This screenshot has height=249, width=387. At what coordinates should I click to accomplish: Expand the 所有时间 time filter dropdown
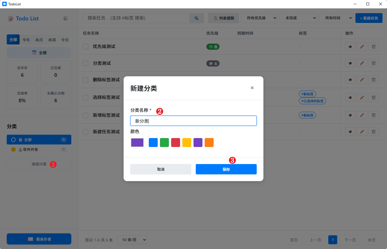(336, 18)
